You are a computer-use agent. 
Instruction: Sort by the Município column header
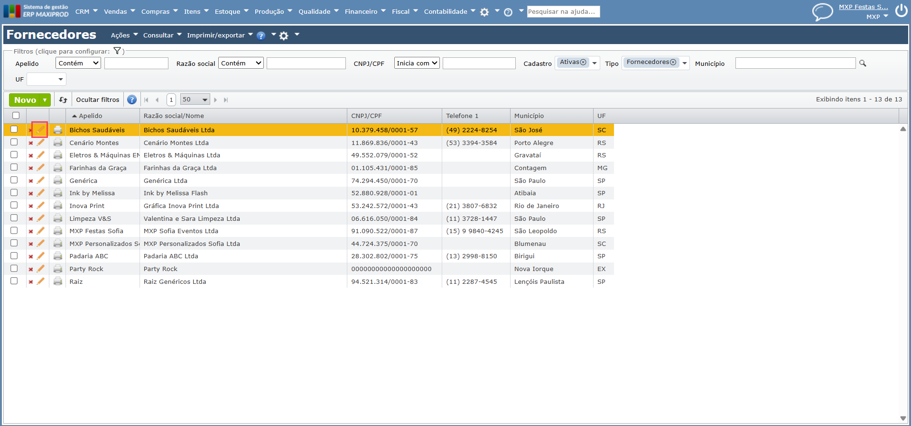pos(529,116)
